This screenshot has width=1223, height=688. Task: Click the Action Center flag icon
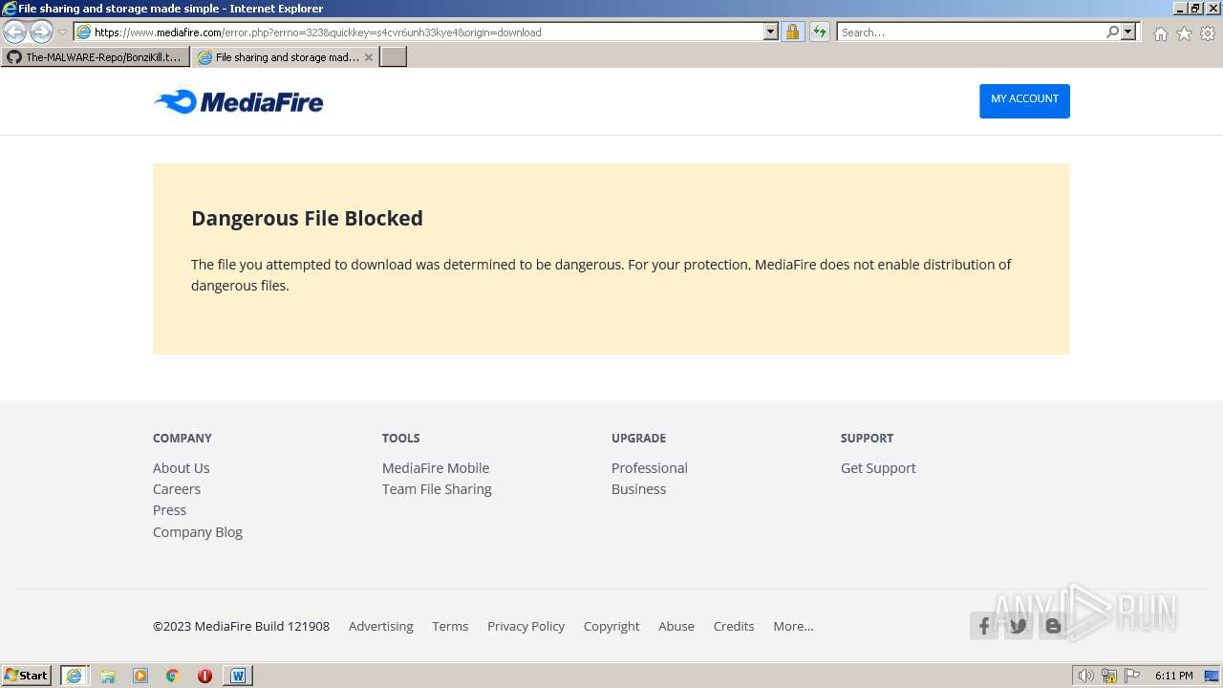point(1132,676)
